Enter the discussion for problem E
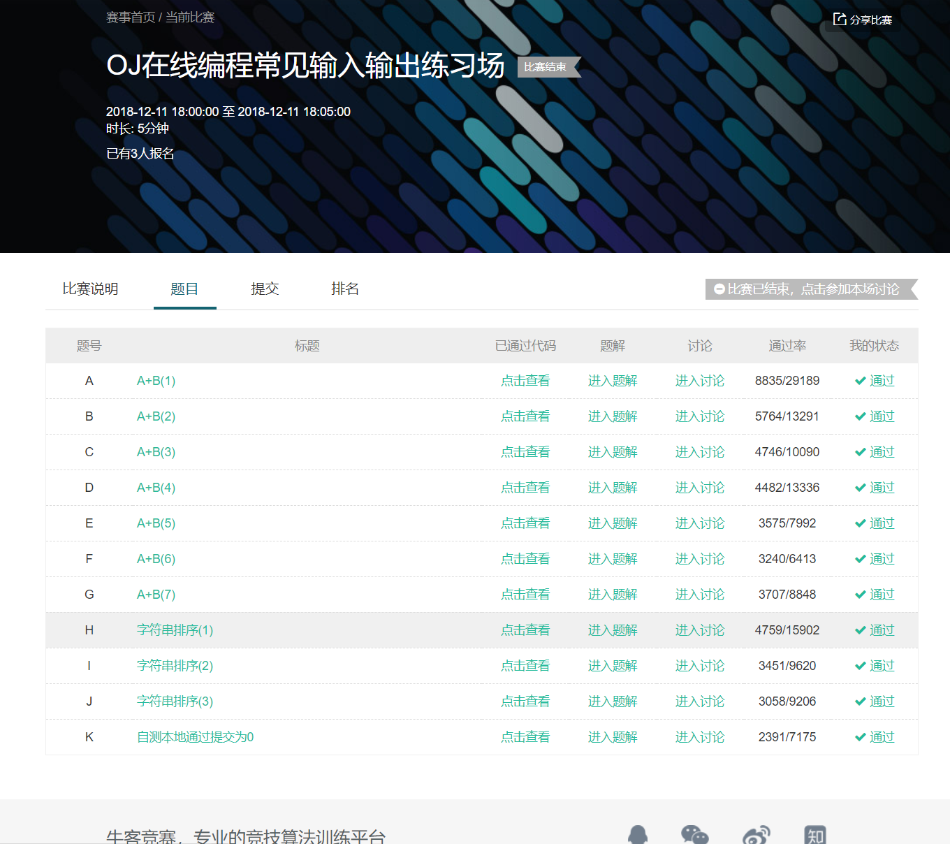Screen dimensions: 950x844 700,523
